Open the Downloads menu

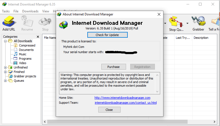pyautogui.click(x=30, y=11)
